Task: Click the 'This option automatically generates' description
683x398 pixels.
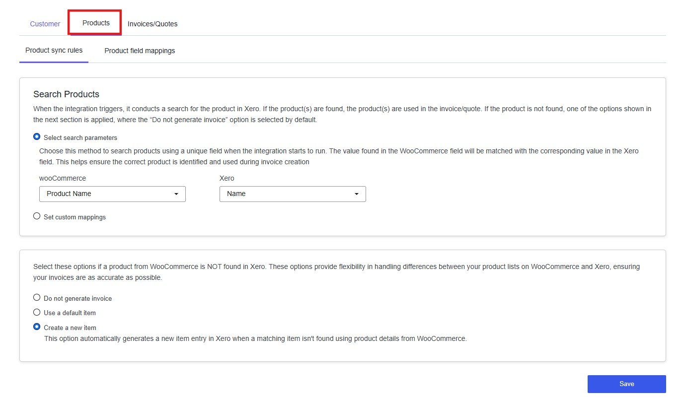Action: pyautogui.click(x=255, y=339)
